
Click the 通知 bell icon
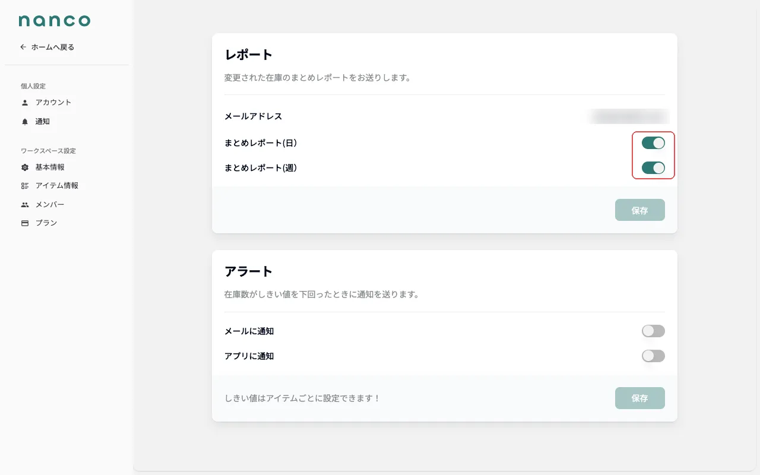point(25,122)
